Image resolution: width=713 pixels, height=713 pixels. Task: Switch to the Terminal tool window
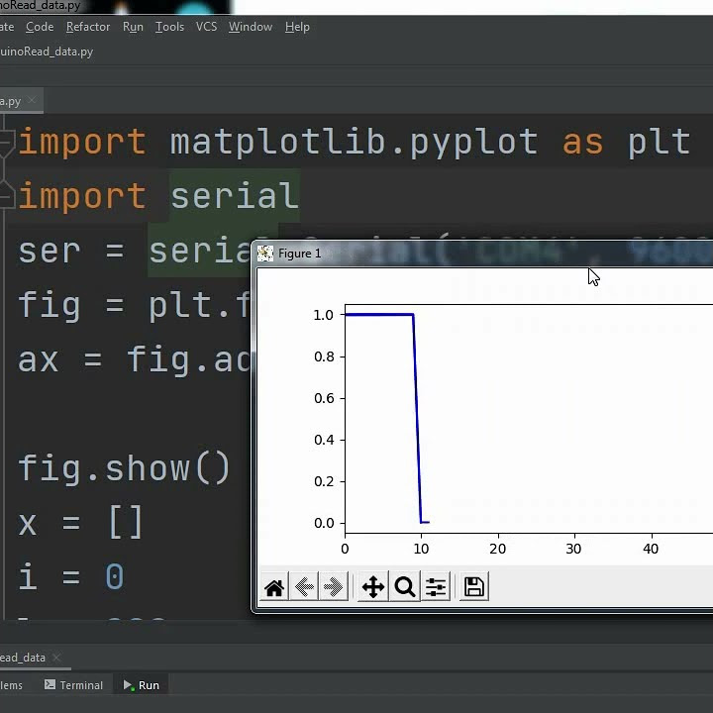[73, 685]
